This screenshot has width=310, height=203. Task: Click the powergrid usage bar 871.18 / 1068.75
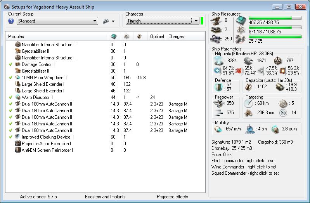[x=275, y=27]
